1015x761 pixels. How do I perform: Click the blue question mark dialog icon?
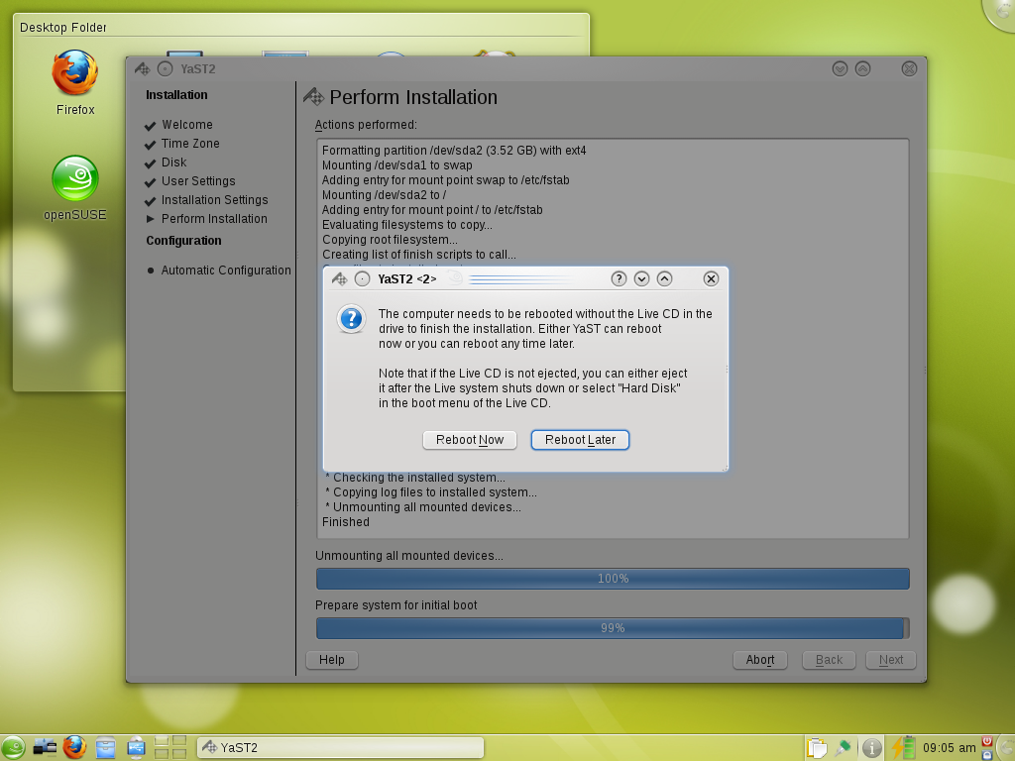tap(351, 319)
